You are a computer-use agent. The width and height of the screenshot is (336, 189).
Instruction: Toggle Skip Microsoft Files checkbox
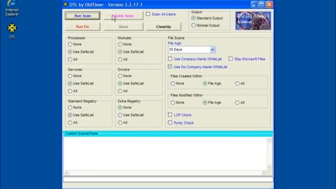point(230,59)
